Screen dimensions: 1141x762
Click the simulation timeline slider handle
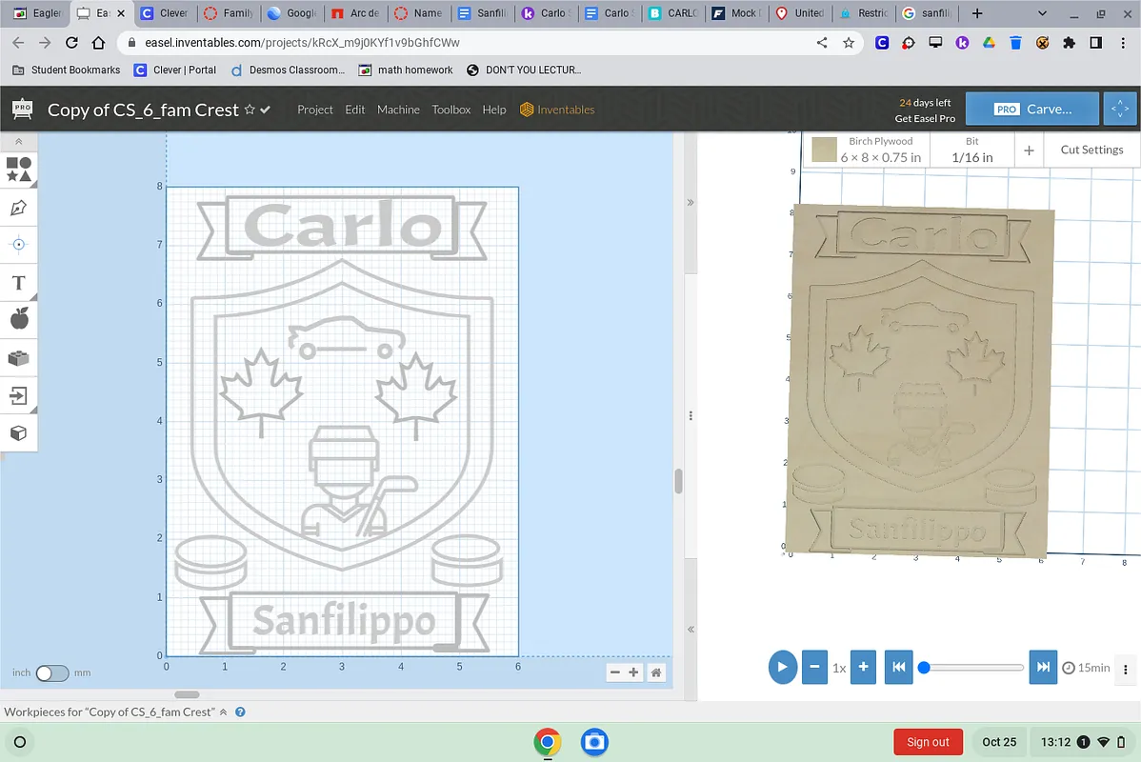click(923, 668)
